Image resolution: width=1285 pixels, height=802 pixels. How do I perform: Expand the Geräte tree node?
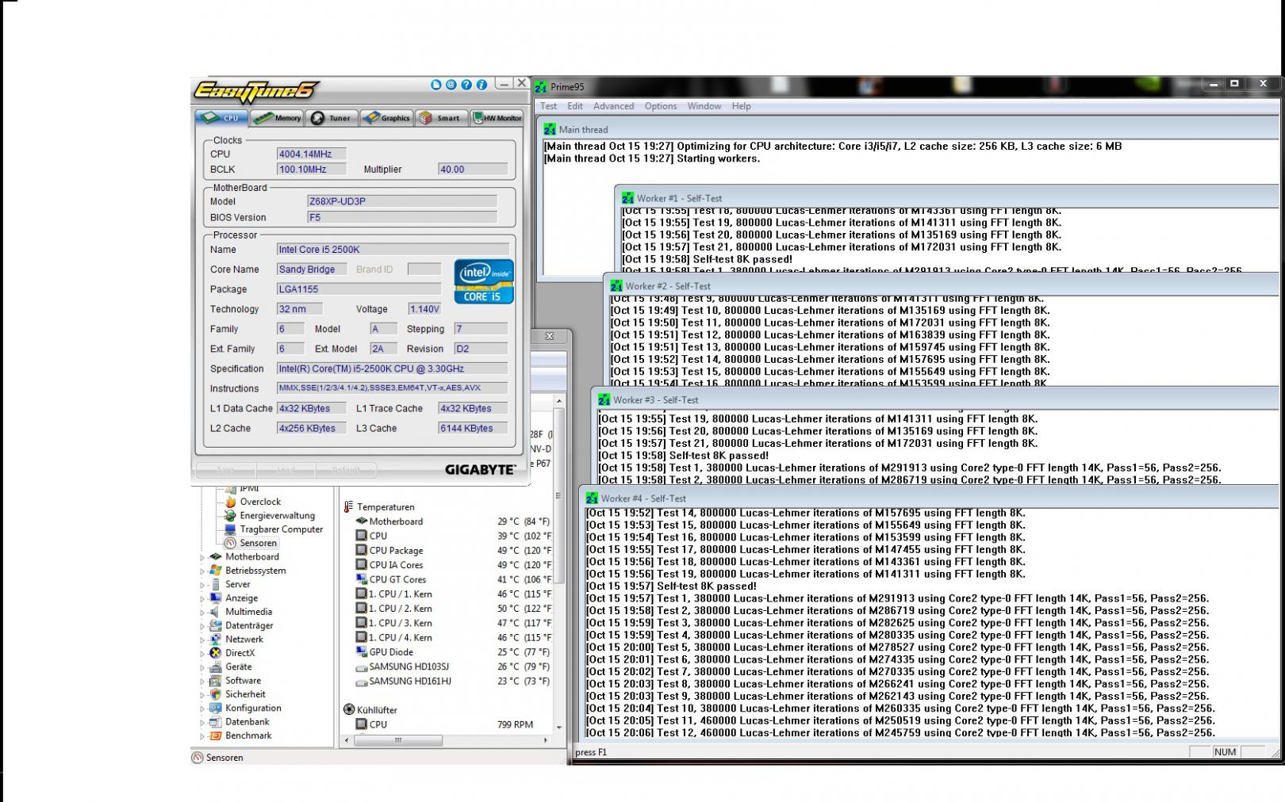coord(202,667)
